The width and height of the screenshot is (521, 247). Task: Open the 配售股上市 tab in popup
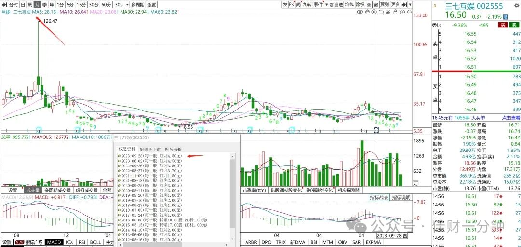[x=150, y=149]
